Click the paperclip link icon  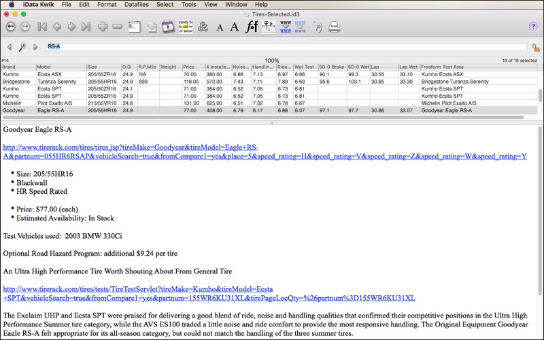[x=318, y=27]
